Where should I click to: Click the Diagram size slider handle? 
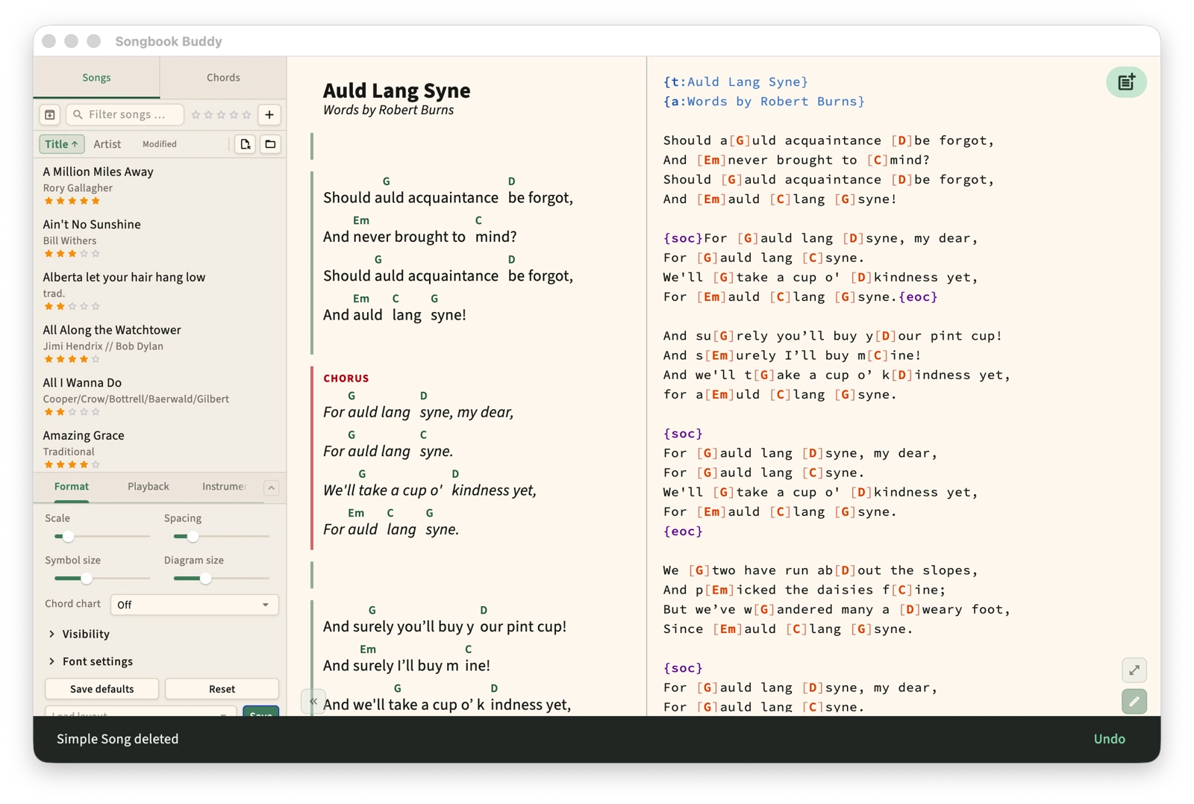point(205,578)
